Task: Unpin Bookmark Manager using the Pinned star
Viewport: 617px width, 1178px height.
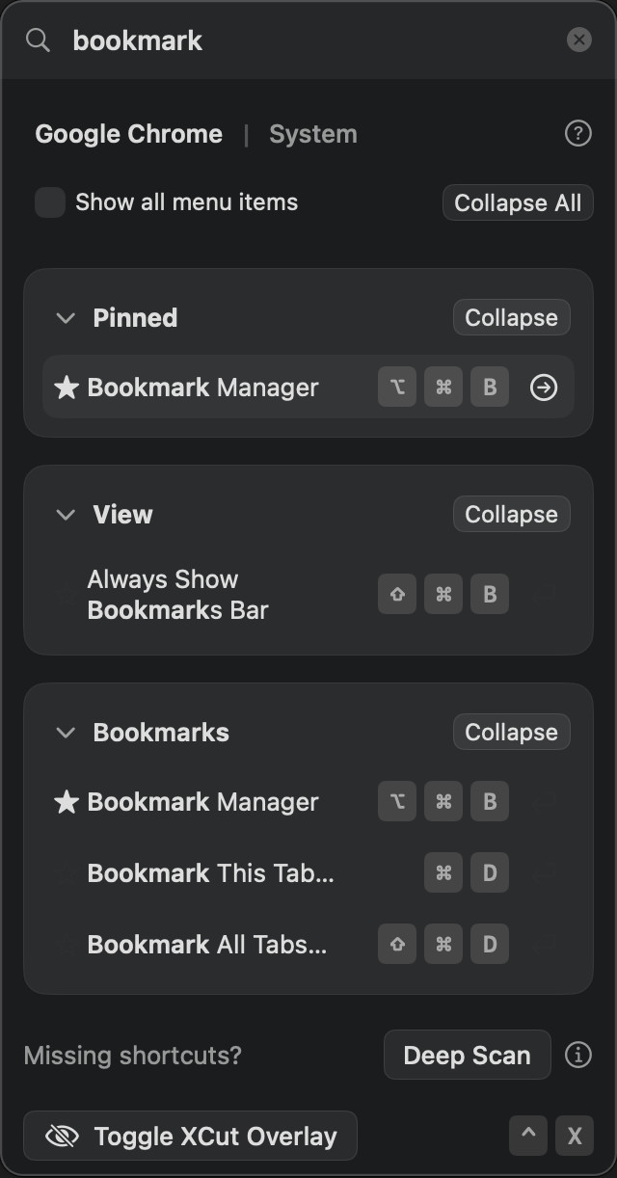Action: [x=66, y=388]
